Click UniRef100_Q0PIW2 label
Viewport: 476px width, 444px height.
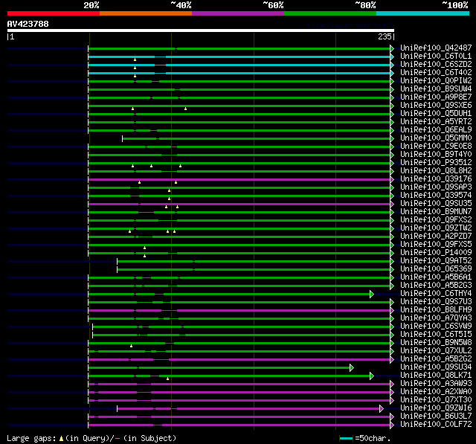tap(436, 81)
